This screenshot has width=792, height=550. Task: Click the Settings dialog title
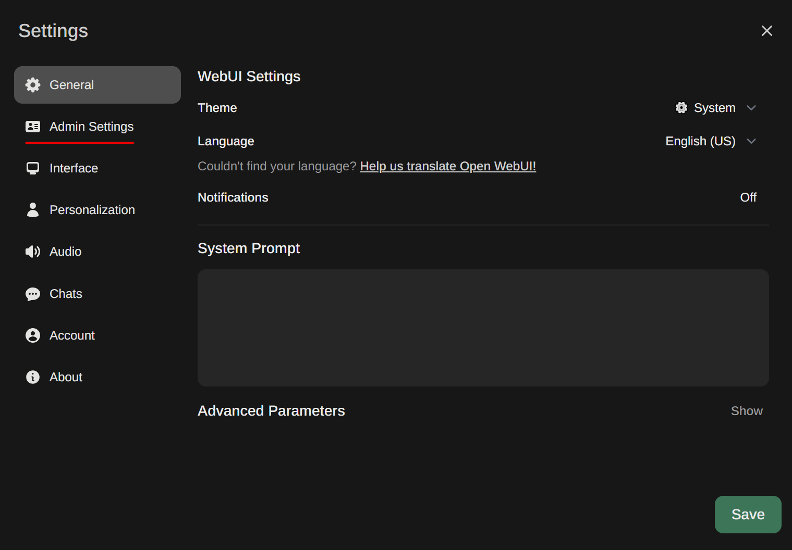(x=53, y=31)
